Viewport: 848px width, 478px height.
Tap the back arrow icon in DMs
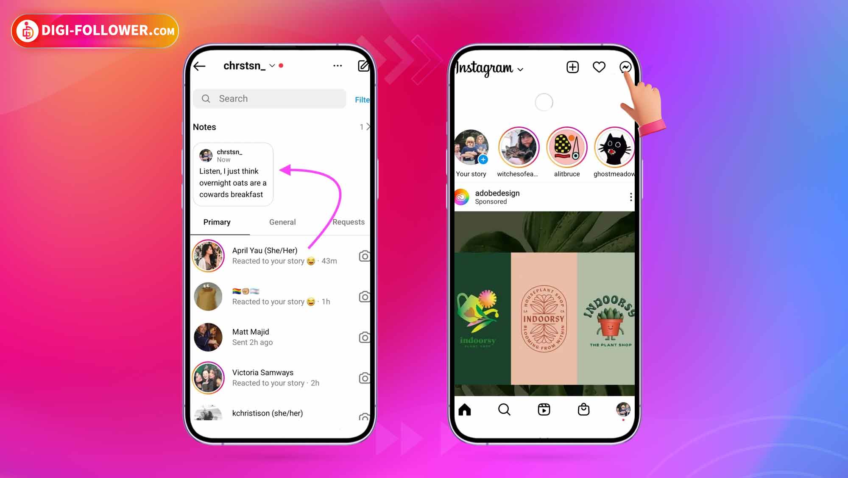199,66
